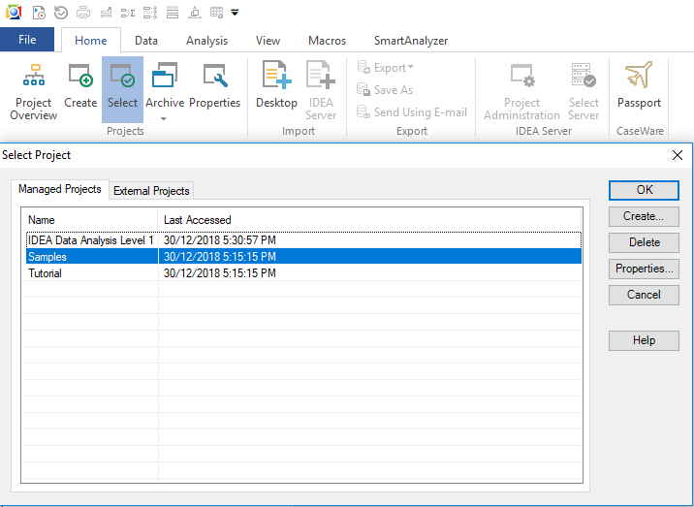Click the stamp-like icon in quick access toolbar
This screenshot has height=507, width=694.
point(194,13)
